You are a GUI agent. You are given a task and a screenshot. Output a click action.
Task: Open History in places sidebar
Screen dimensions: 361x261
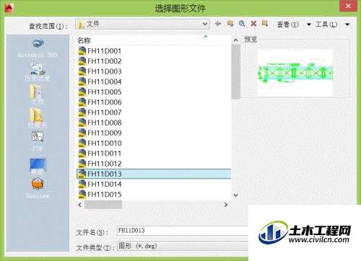[x=38, y=71]
